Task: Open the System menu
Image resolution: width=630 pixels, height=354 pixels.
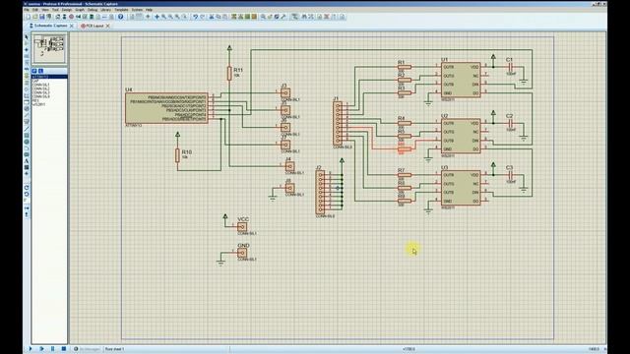Action: pos(137,10)
